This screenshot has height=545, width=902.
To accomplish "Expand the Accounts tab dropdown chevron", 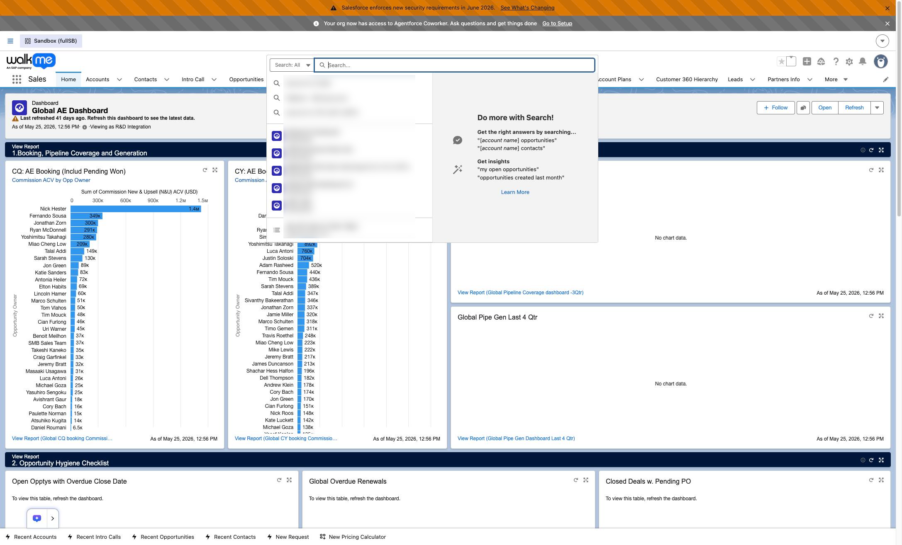I will (x=119, y=80).
